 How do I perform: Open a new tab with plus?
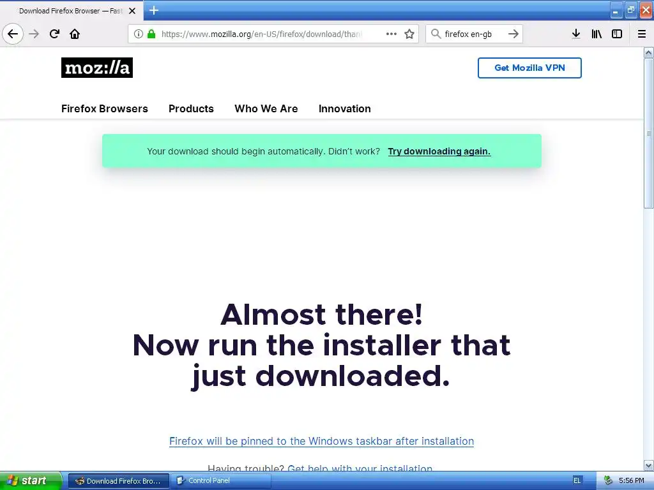(154, 10)
